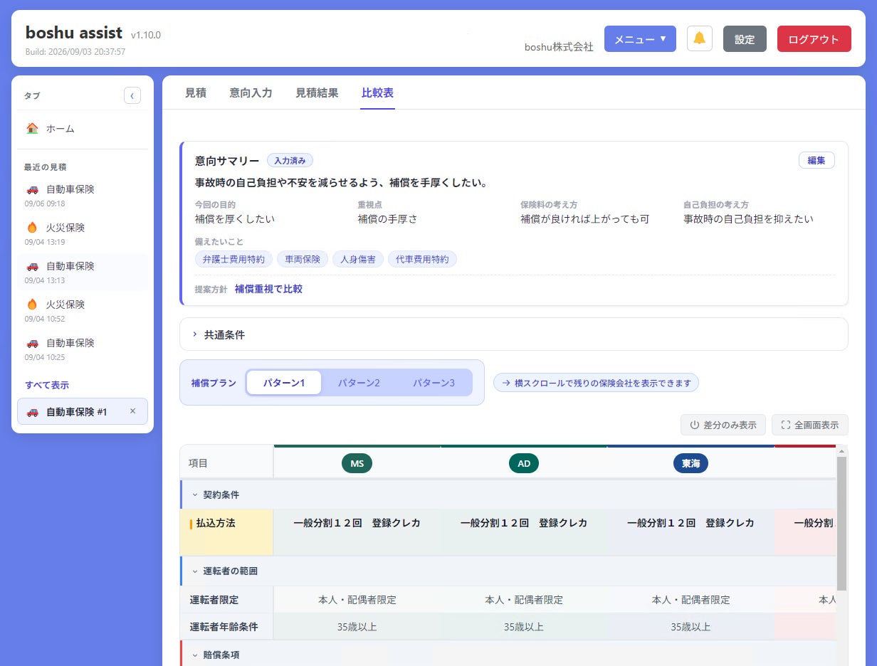This screenshot has width=877, height=666.
Task: Click the 入力済み status badge
Action: tap(290, 161)
